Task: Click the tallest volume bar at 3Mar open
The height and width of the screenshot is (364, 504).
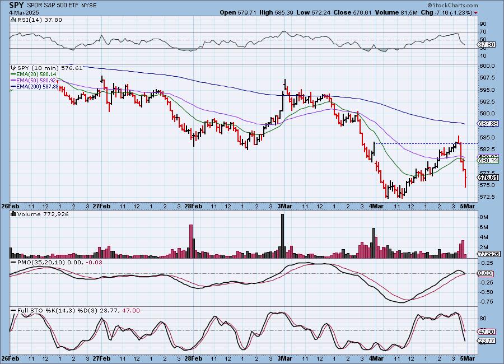Action: (283, 236)
